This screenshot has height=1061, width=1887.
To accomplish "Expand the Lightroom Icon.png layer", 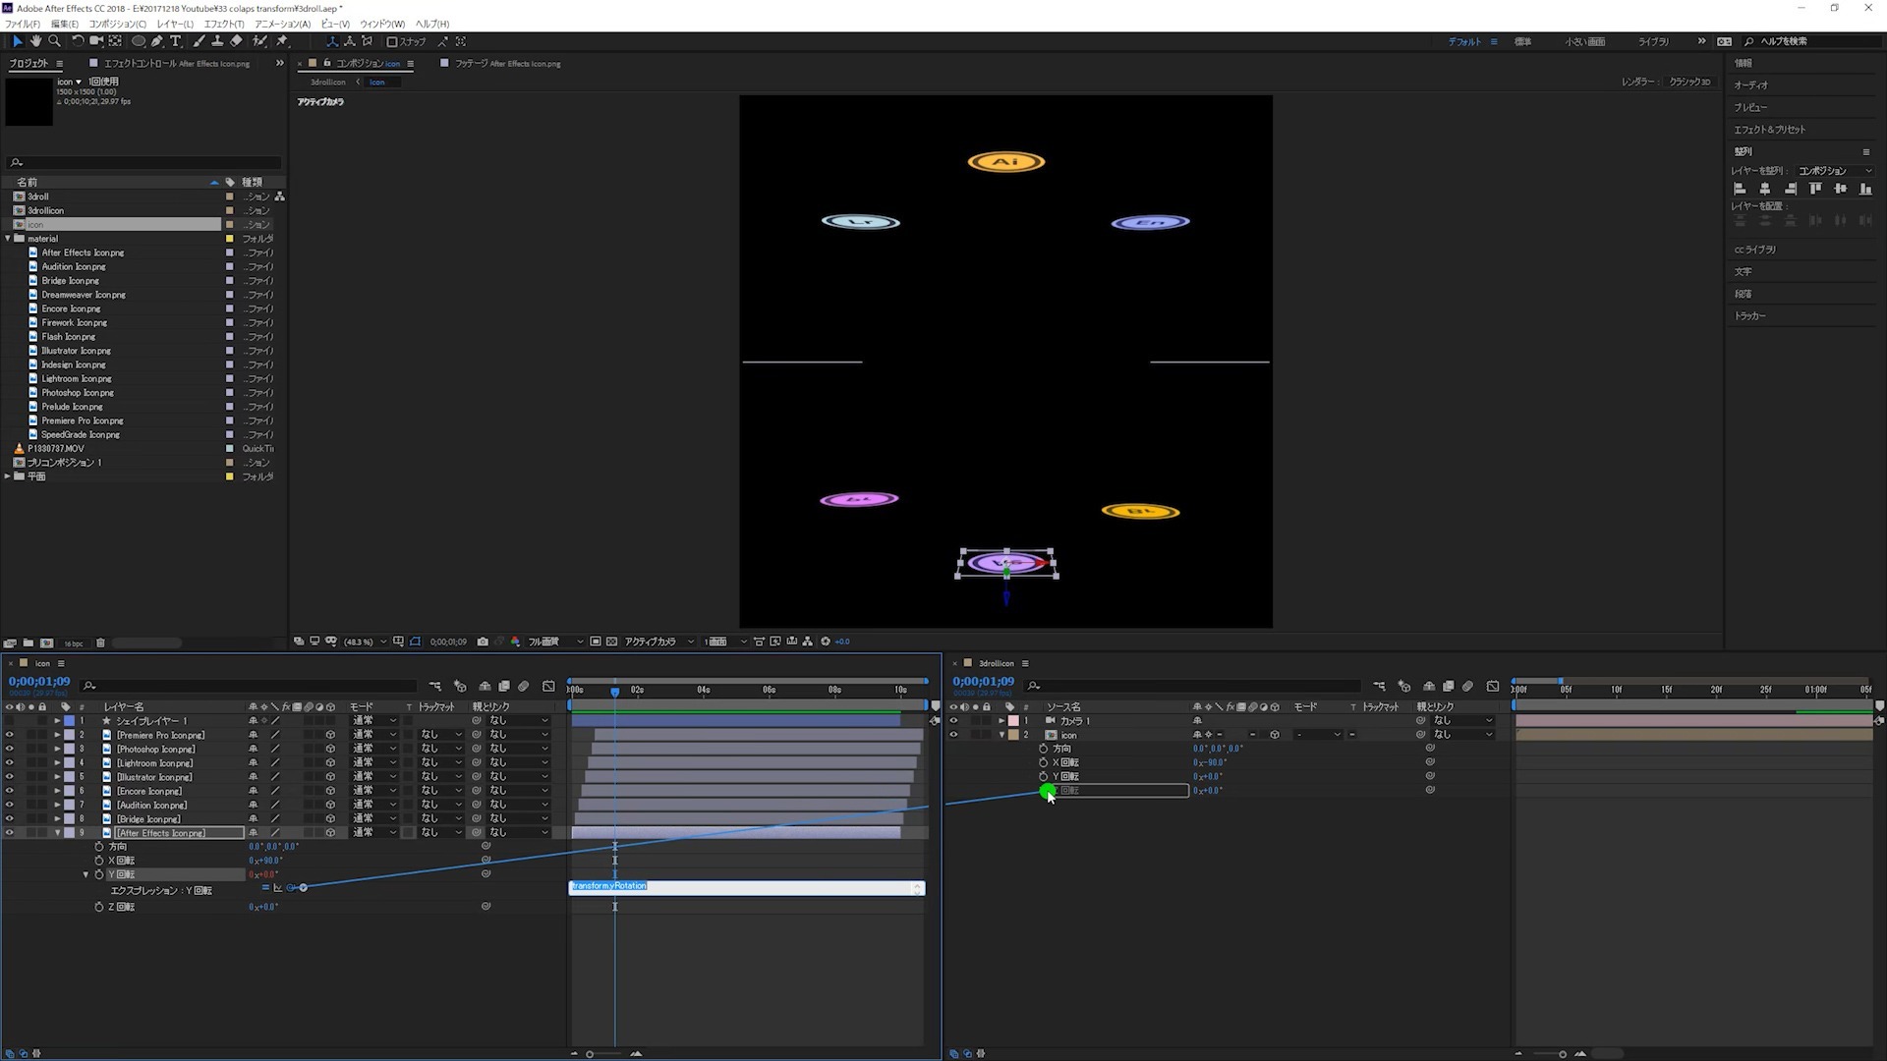I will (57, 763).
